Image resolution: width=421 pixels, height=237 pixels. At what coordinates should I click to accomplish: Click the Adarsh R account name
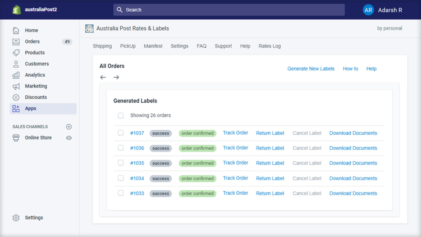(390, 10)
